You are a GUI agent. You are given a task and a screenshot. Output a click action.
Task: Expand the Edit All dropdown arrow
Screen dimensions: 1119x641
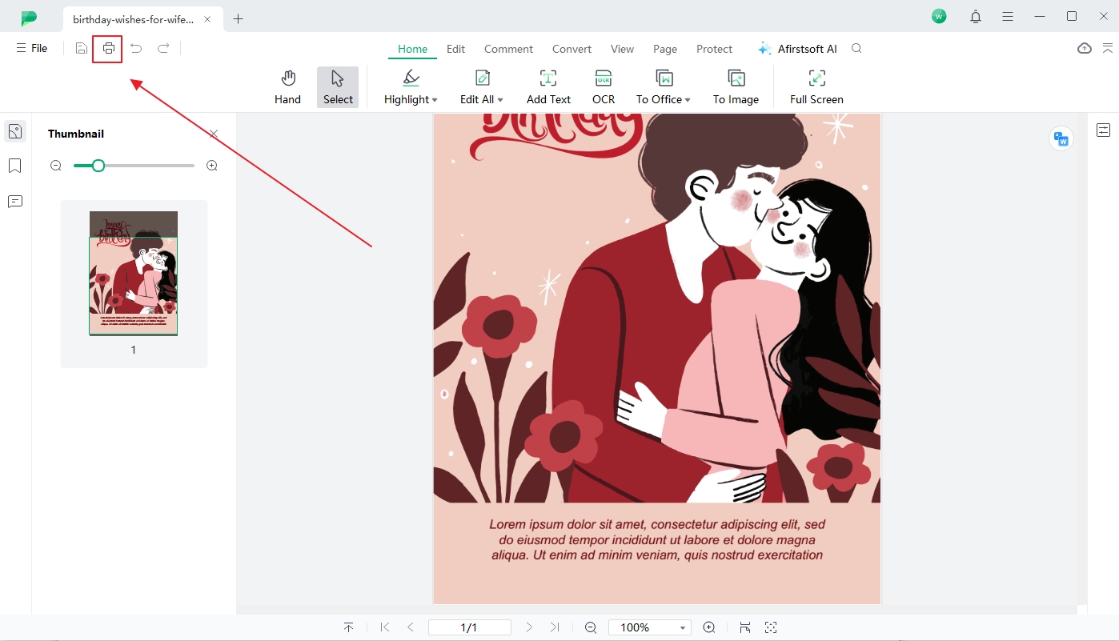pyautogui.click(x=500, y=100)
